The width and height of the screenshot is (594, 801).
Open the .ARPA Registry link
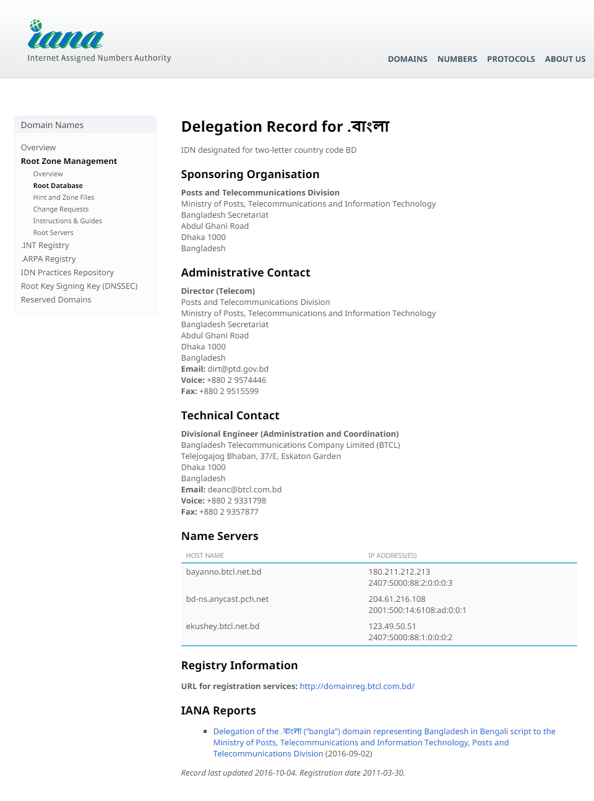[48, 259]
